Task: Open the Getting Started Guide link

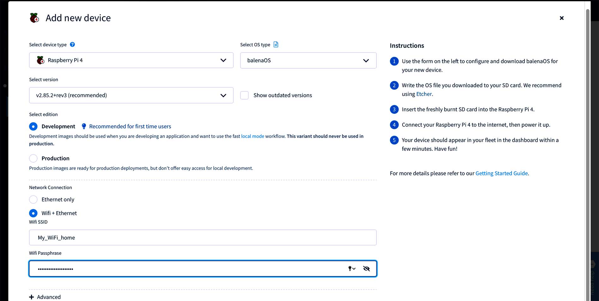Action: point(501,173)
